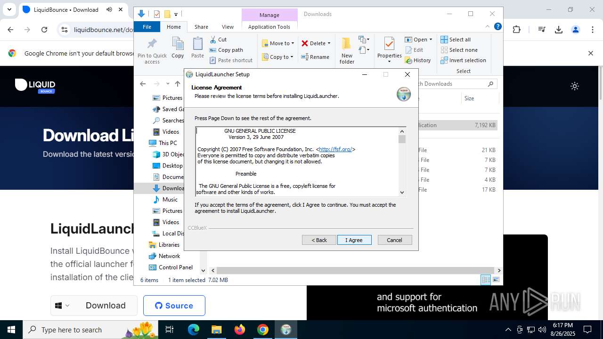
Task: Toggle light theme sun icon on website
Action: [x=575, y=86]
